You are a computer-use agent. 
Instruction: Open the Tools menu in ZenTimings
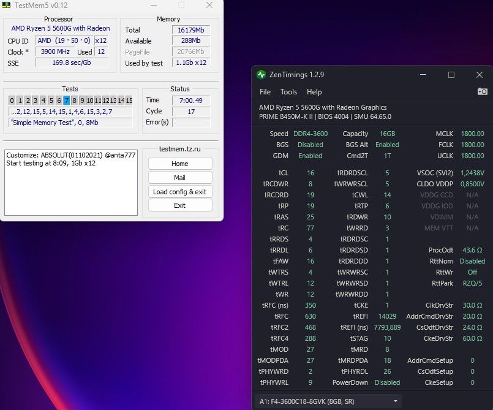coord(288,92)
